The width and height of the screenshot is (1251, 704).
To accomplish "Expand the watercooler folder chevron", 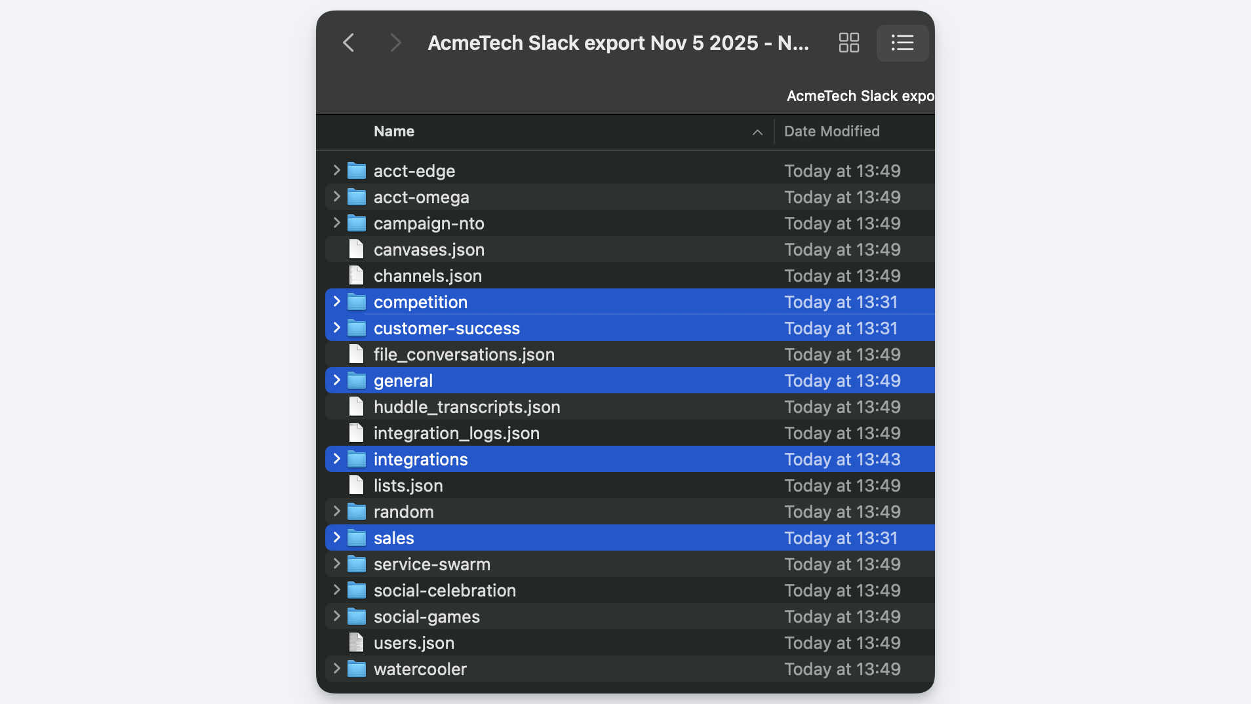I will pos(336,669).
